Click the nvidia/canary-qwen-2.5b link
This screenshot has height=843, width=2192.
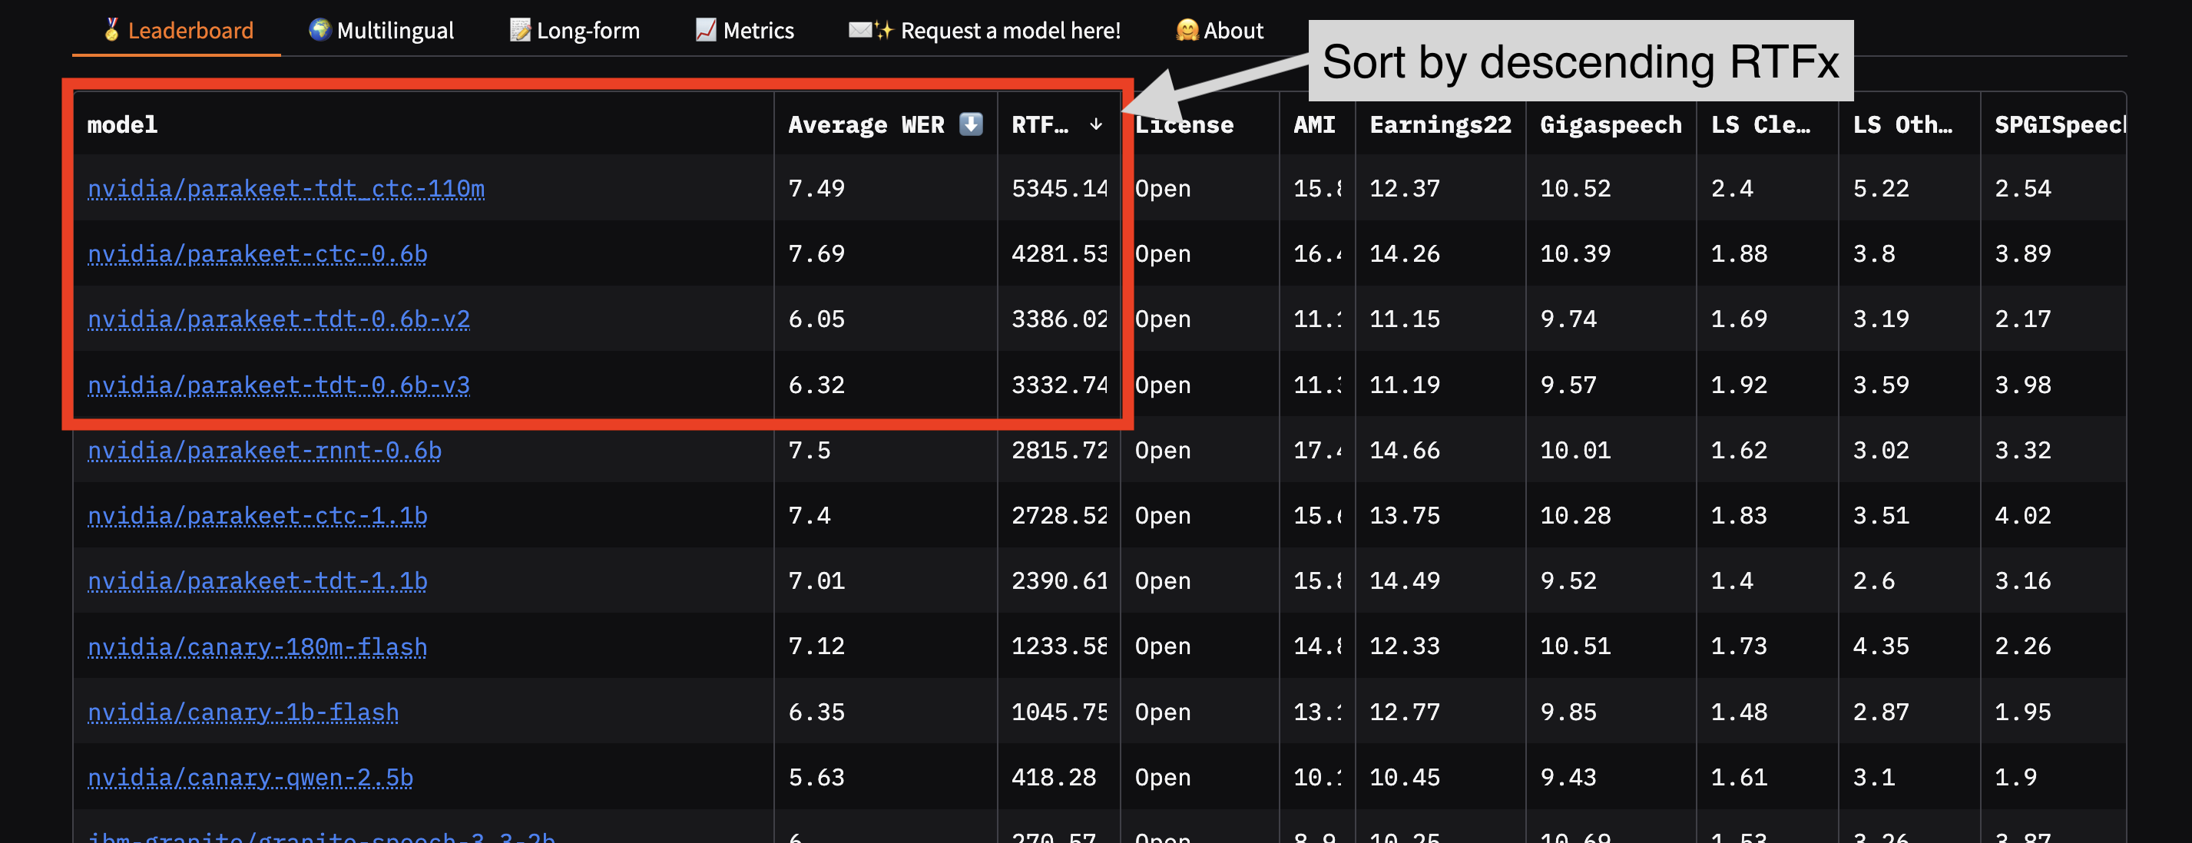pyautogui.click(x=250, y=778)
